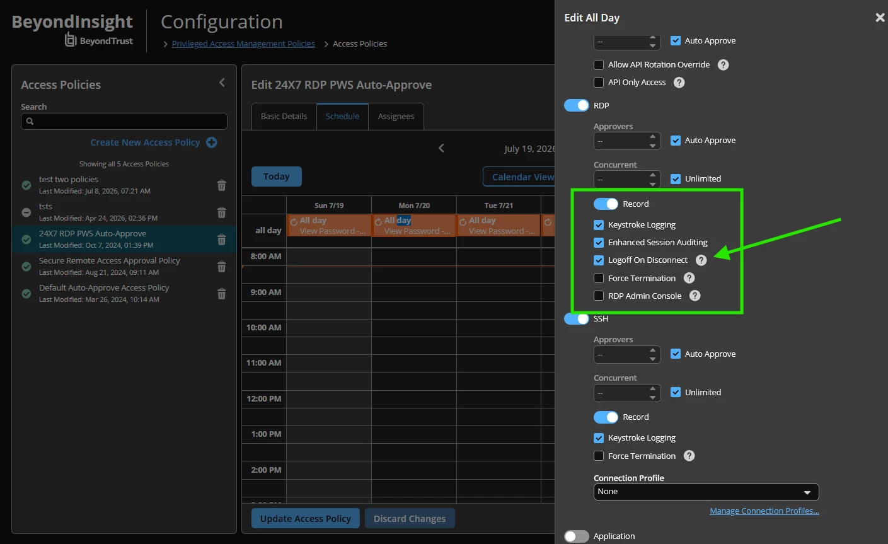This screenshot has height=544, width=888.
Task: Open help icon next to RDP Admin Console
Action: [x=695, y=296]
